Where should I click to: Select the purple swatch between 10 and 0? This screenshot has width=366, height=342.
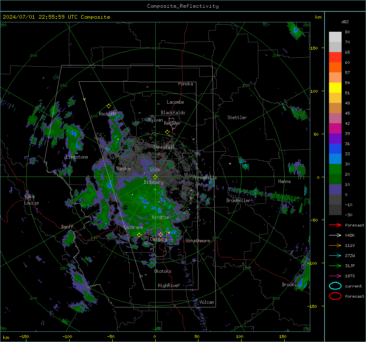point(335,190)
